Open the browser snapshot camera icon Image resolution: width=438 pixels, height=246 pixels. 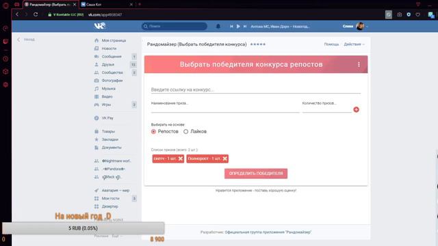[x=400, y=14]
